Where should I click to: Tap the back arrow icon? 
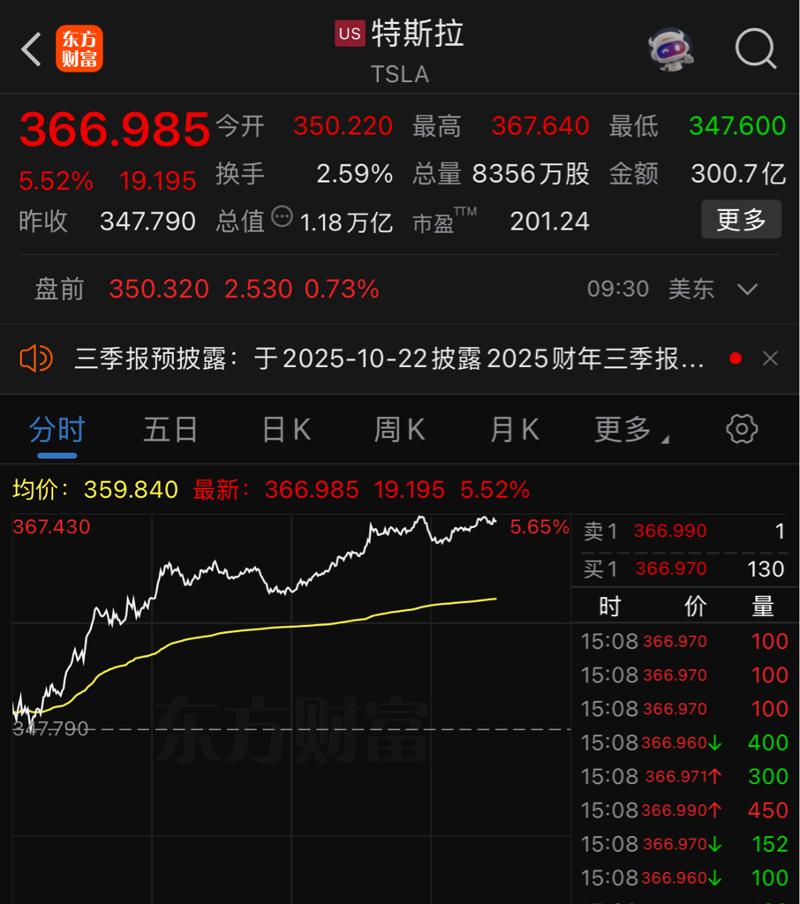click(x=31, y=49)
